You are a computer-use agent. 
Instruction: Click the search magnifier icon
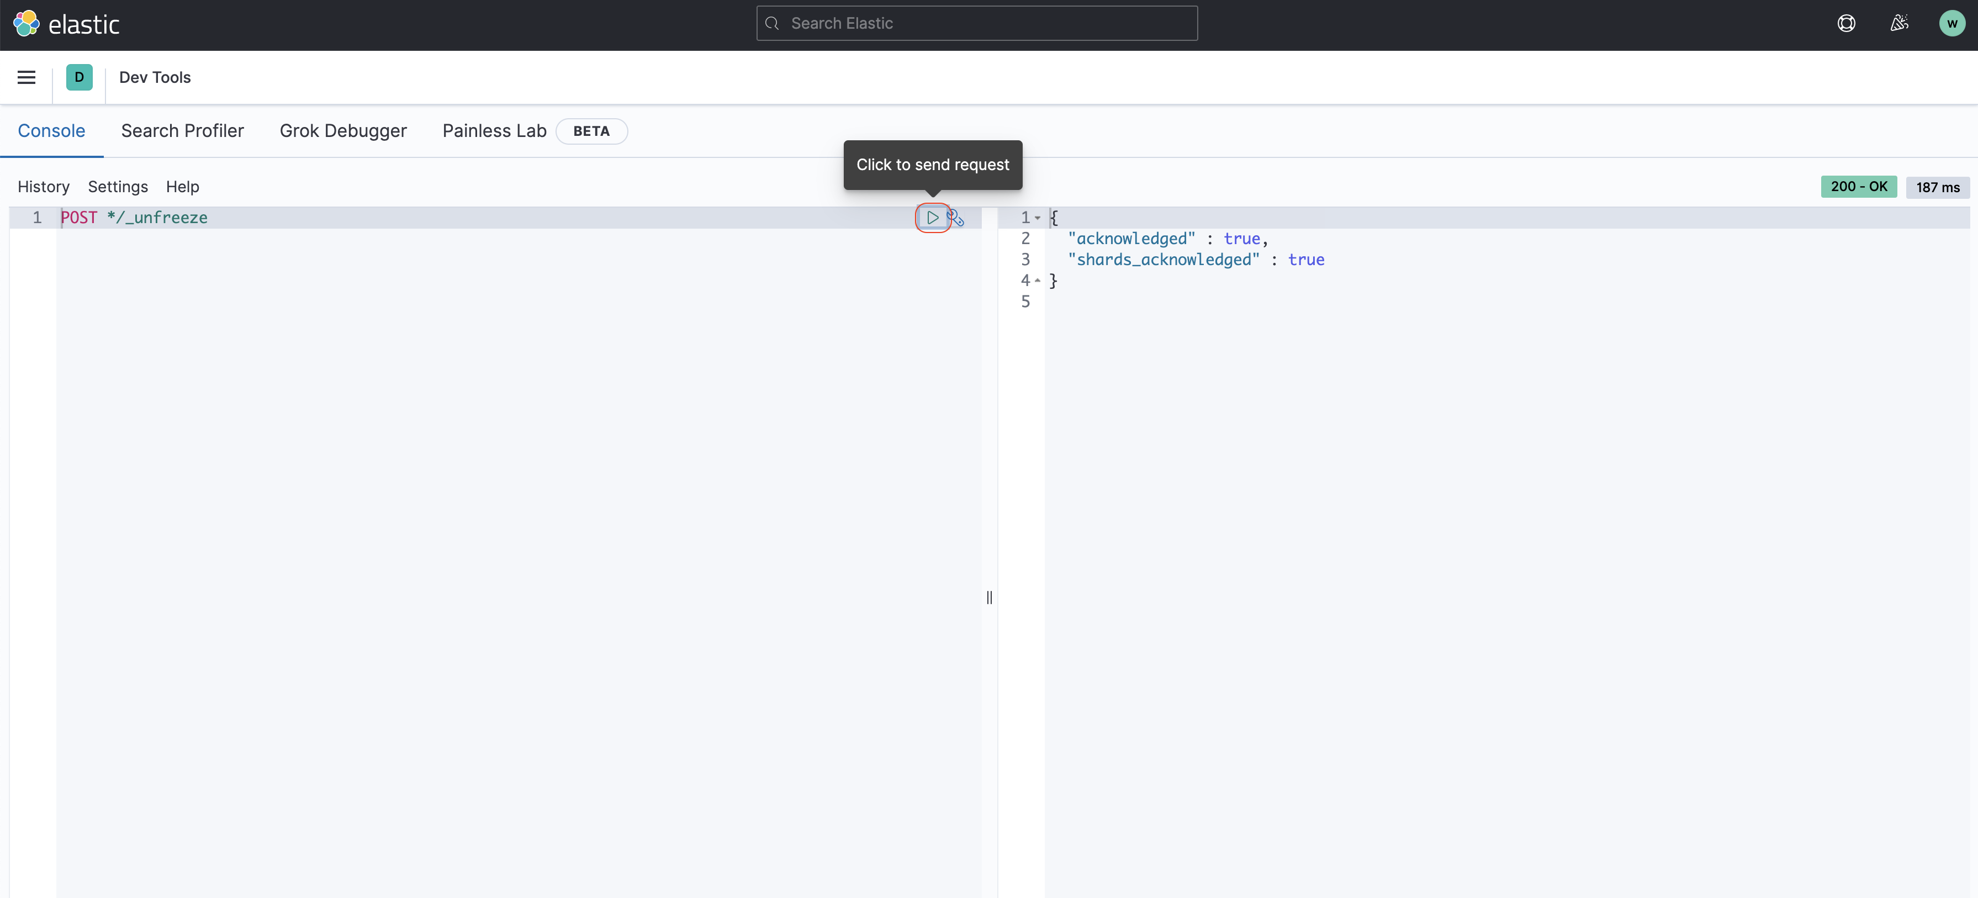[773, 23]
